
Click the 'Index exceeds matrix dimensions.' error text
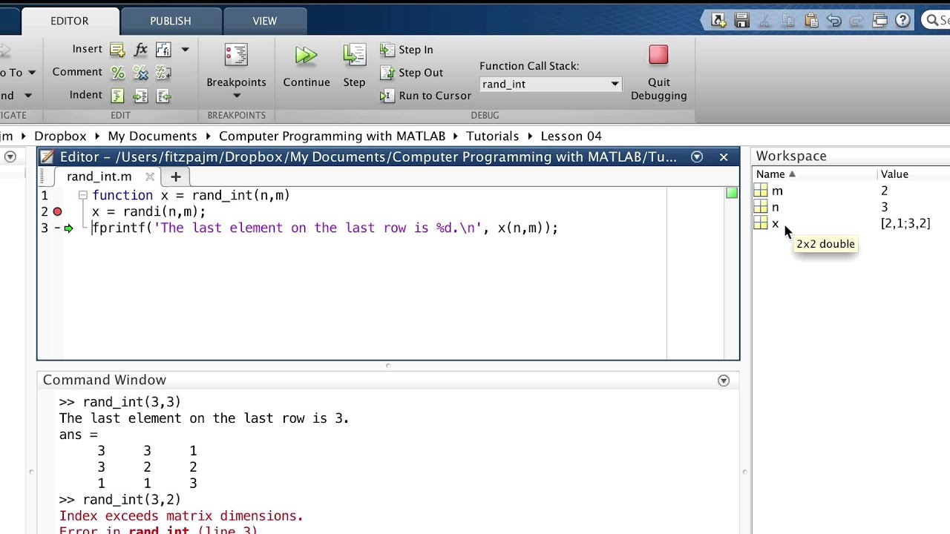181,516
